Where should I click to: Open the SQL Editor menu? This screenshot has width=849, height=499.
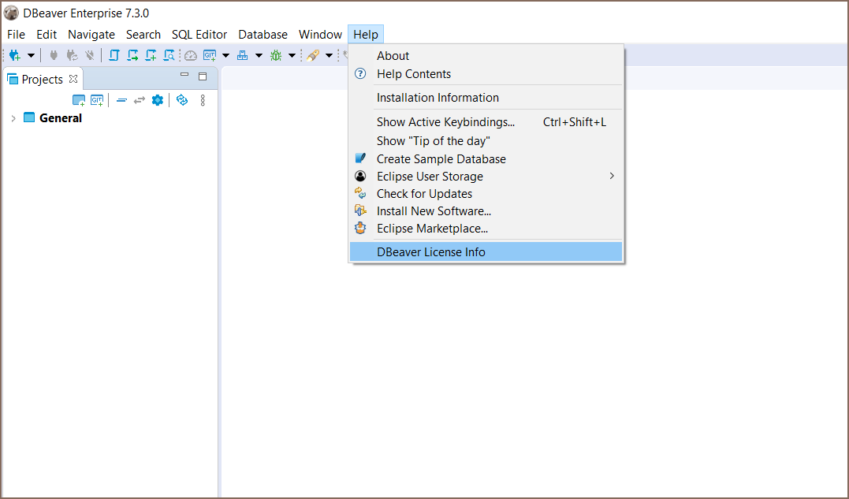point(199,35)
